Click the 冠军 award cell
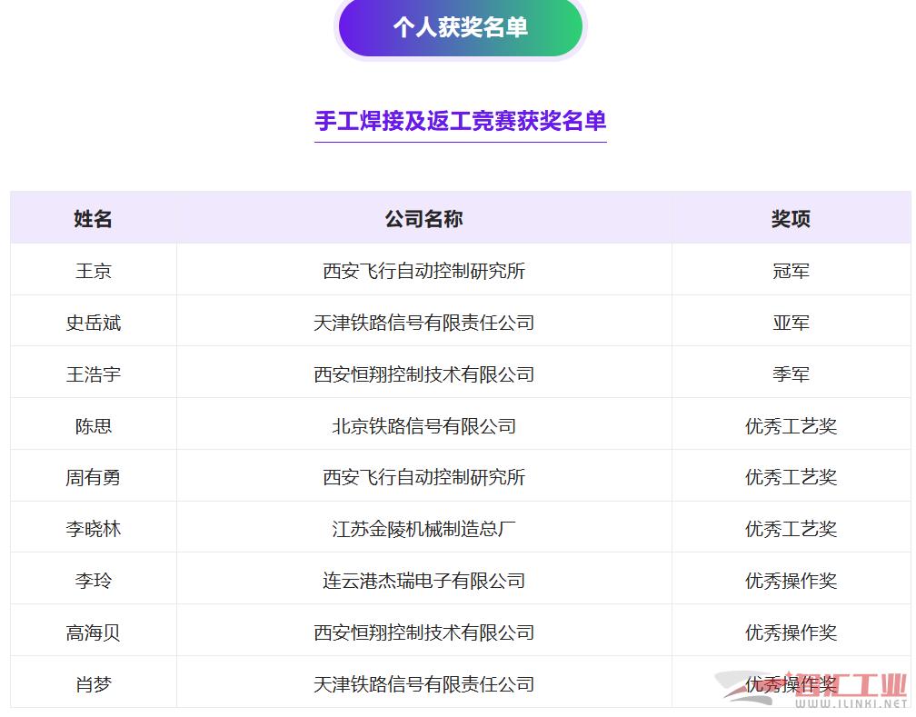 [791, 271]
